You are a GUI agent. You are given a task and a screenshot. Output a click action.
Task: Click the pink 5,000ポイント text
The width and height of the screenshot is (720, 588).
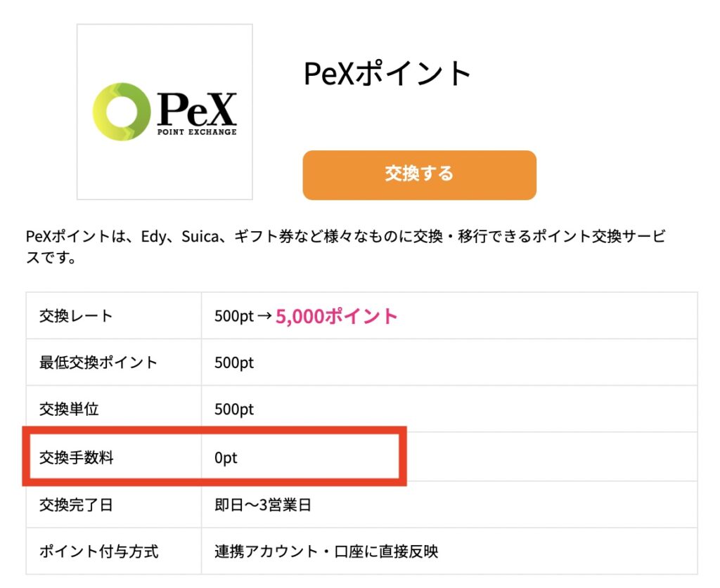coord(337,316)
